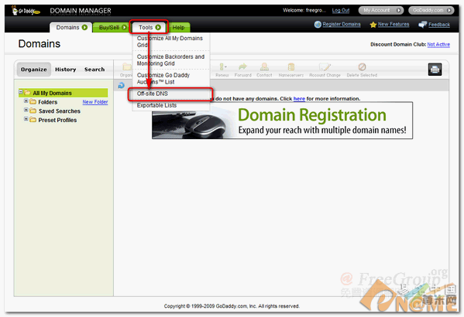Collapse the All My Domains tree node
Viewport: 464px width, 317px height.
[x=21, y=92]
